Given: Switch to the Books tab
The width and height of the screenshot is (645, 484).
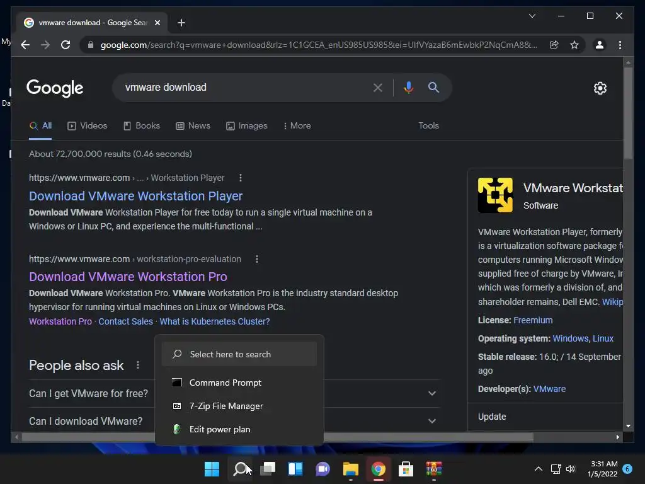Looking at the screenshot, I should click(142, 126).
